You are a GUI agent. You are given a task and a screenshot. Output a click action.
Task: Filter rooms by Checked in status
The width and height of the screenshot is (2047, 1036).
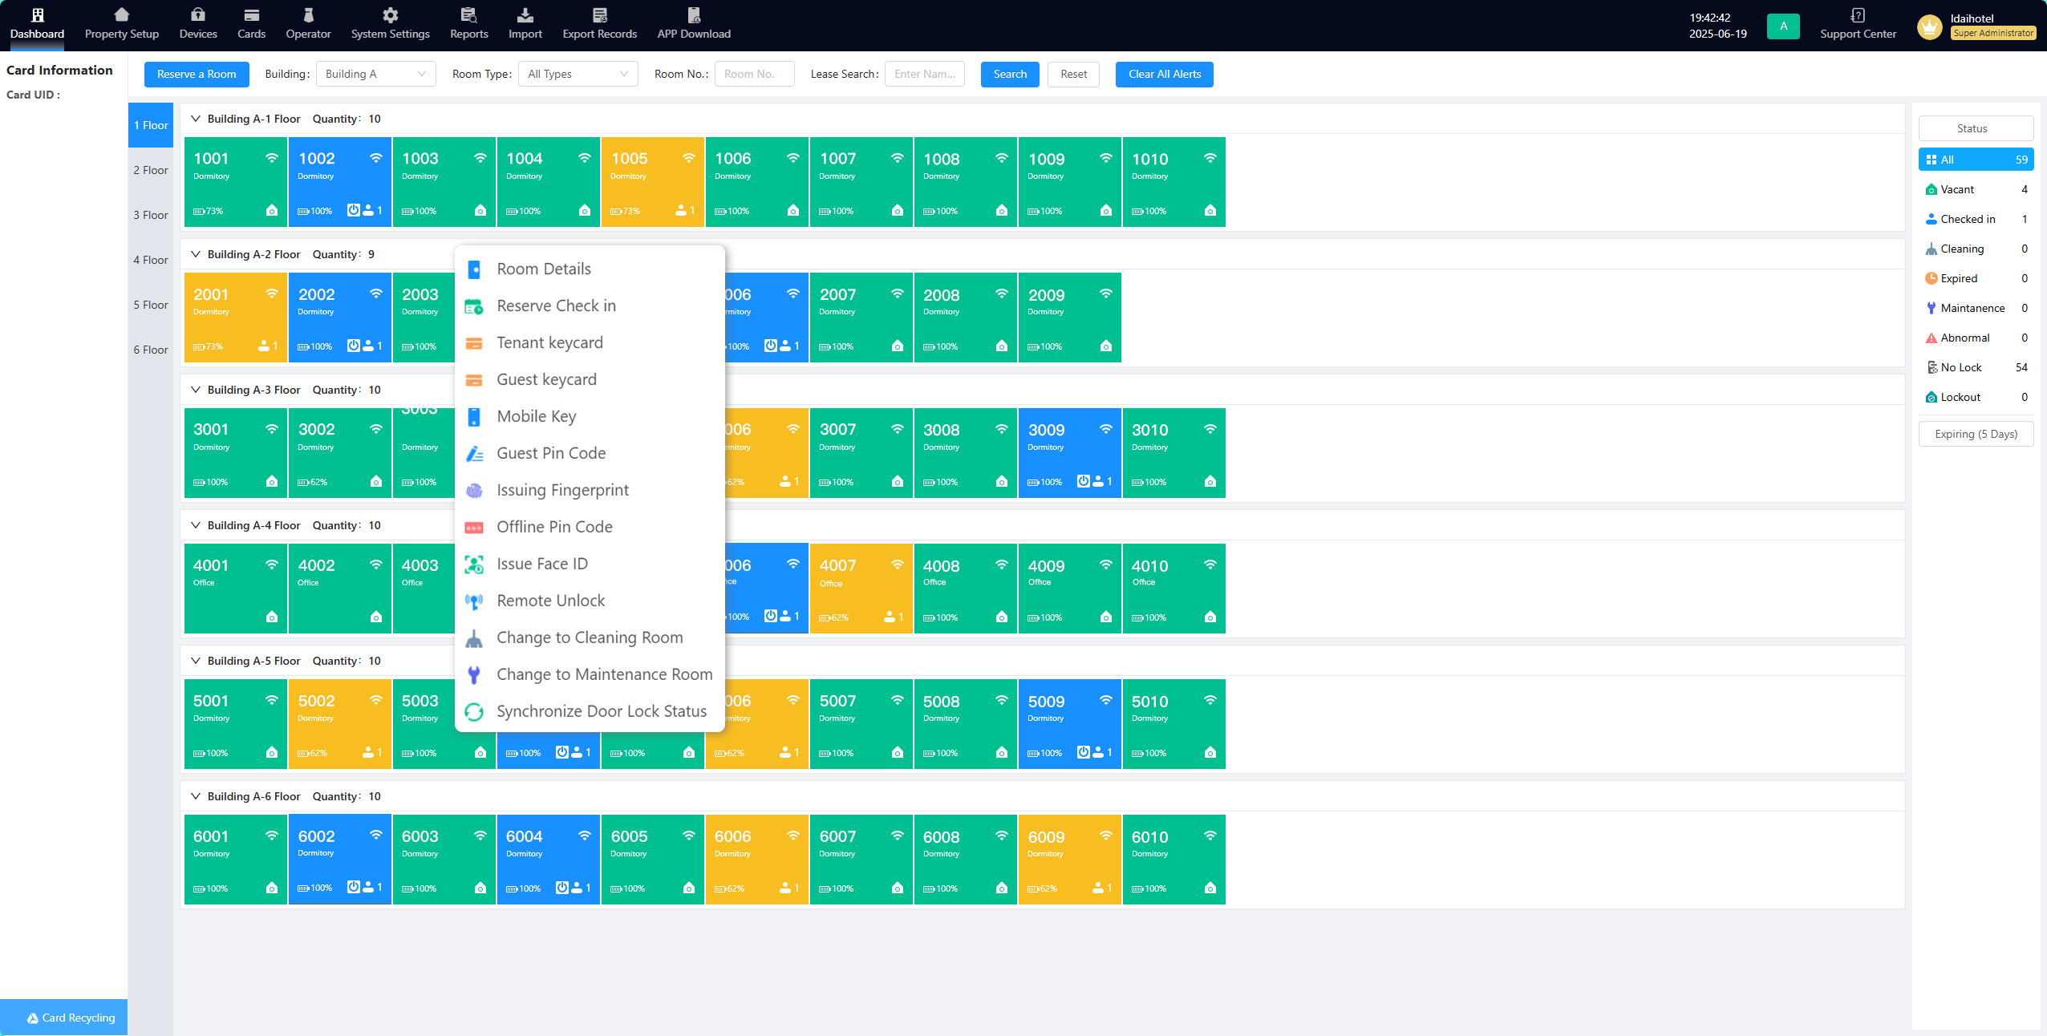point(1968,219)
